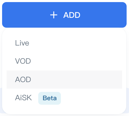This screenshot has width=129, height=116.
Task: Collapse the ADD dropdown menu
Action: pyautogui.click(x=64, y=15)
